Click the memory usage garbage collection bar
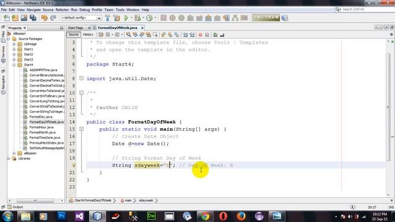395x222 pixels. [x=266, y=18]
